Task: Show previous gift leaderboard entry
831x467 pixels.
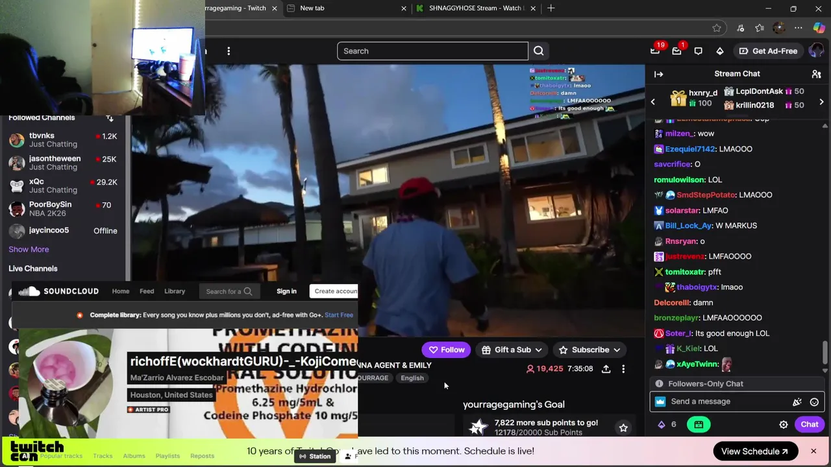Action: coord(653,102)
